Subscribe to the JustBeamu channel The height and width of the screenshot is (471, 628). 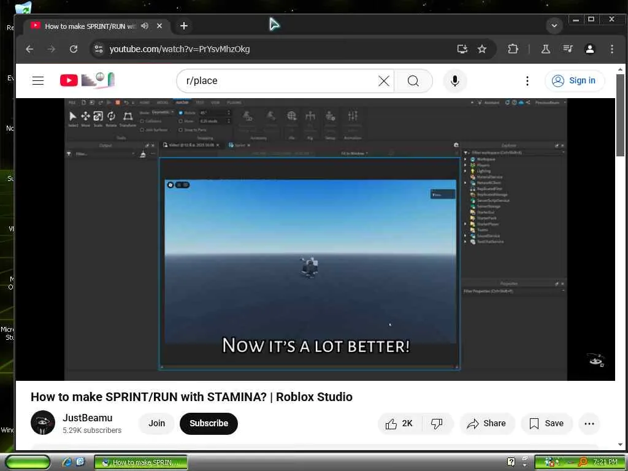(x=209, y=423)
